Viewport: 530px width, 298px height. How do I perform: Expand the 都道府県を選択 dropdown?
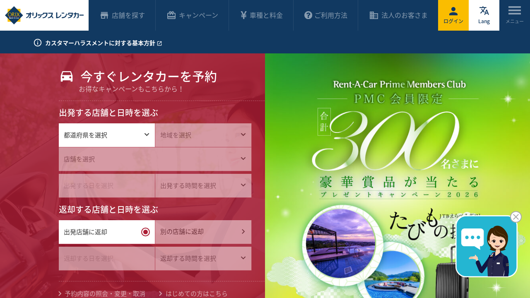[x=107, y=135]
